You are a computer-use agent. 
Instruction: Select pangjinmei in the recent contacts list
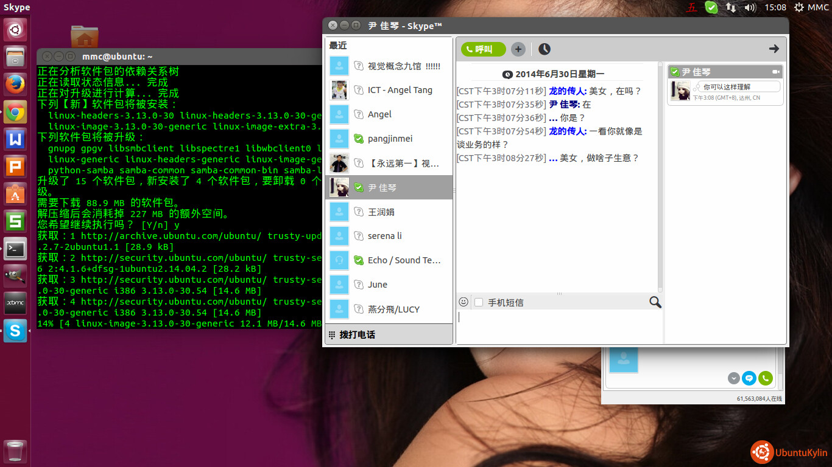point(390,139)
